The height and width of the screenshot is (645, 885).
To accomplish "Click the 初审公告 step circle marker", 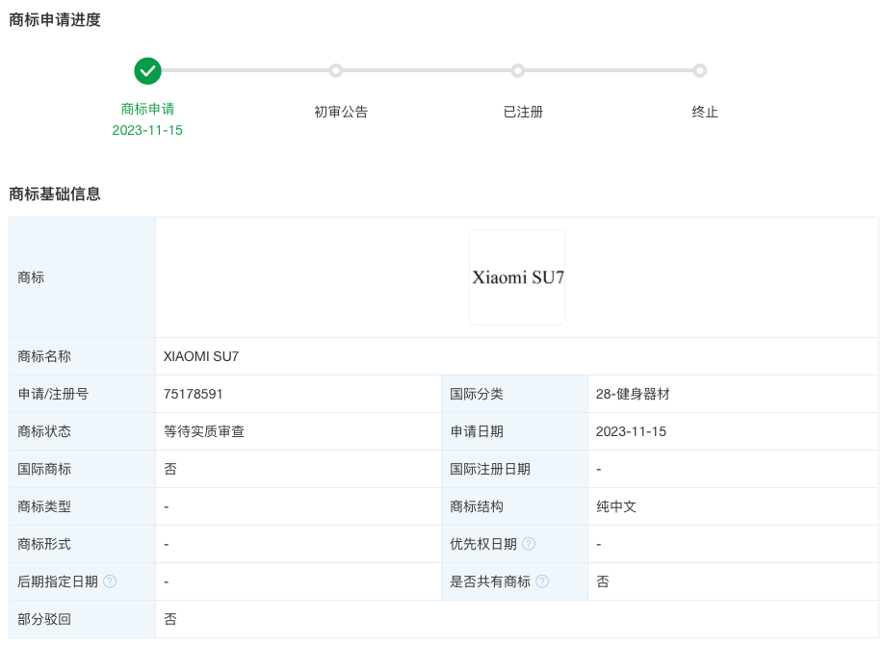I will (335, 70).
